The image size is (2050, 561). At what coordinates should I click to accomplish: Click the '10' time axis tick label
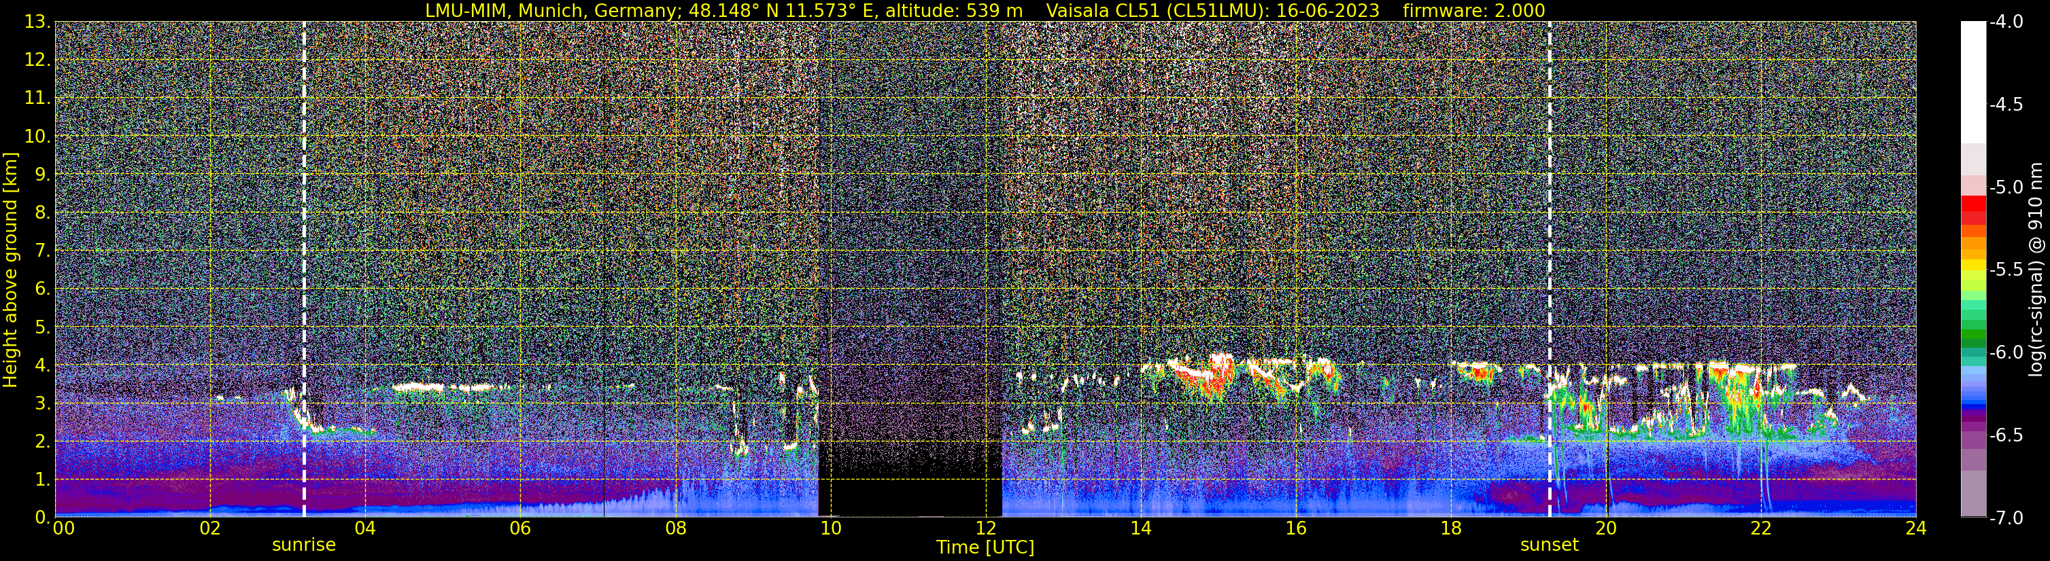point(830,528)
